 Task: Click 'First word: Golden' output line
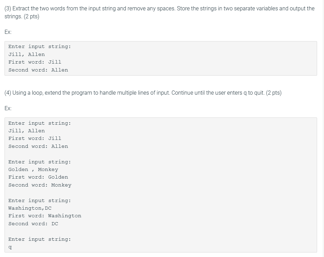tap(38, 177)
